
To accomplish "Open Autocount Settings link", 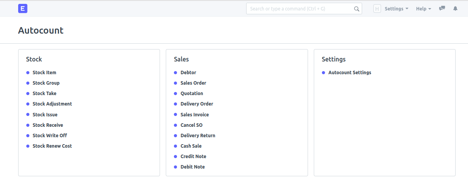I will 350,73.
